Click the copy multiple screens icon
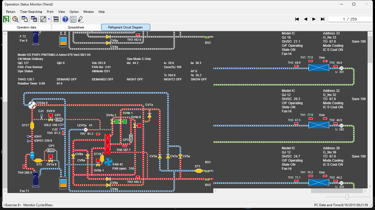 pos(34,19)
